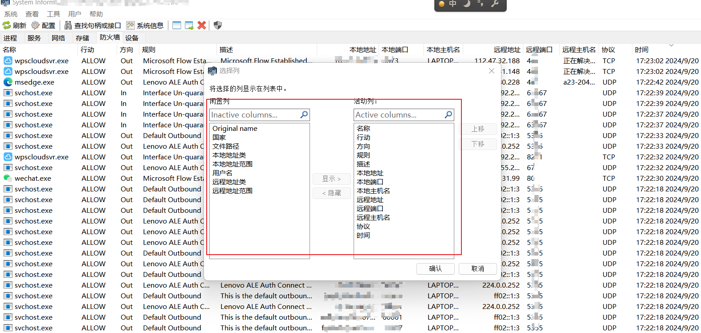Click the Refresh (刷新) toolbar icon

[7, 25]
